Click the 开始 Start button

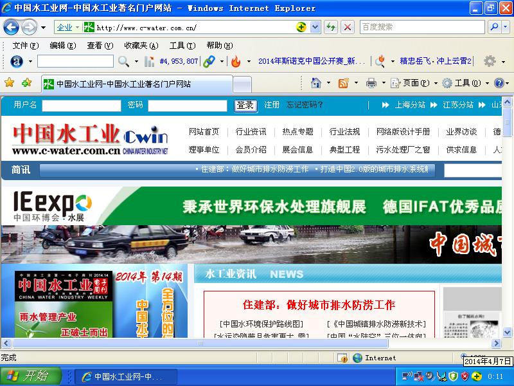click(31, 376)
